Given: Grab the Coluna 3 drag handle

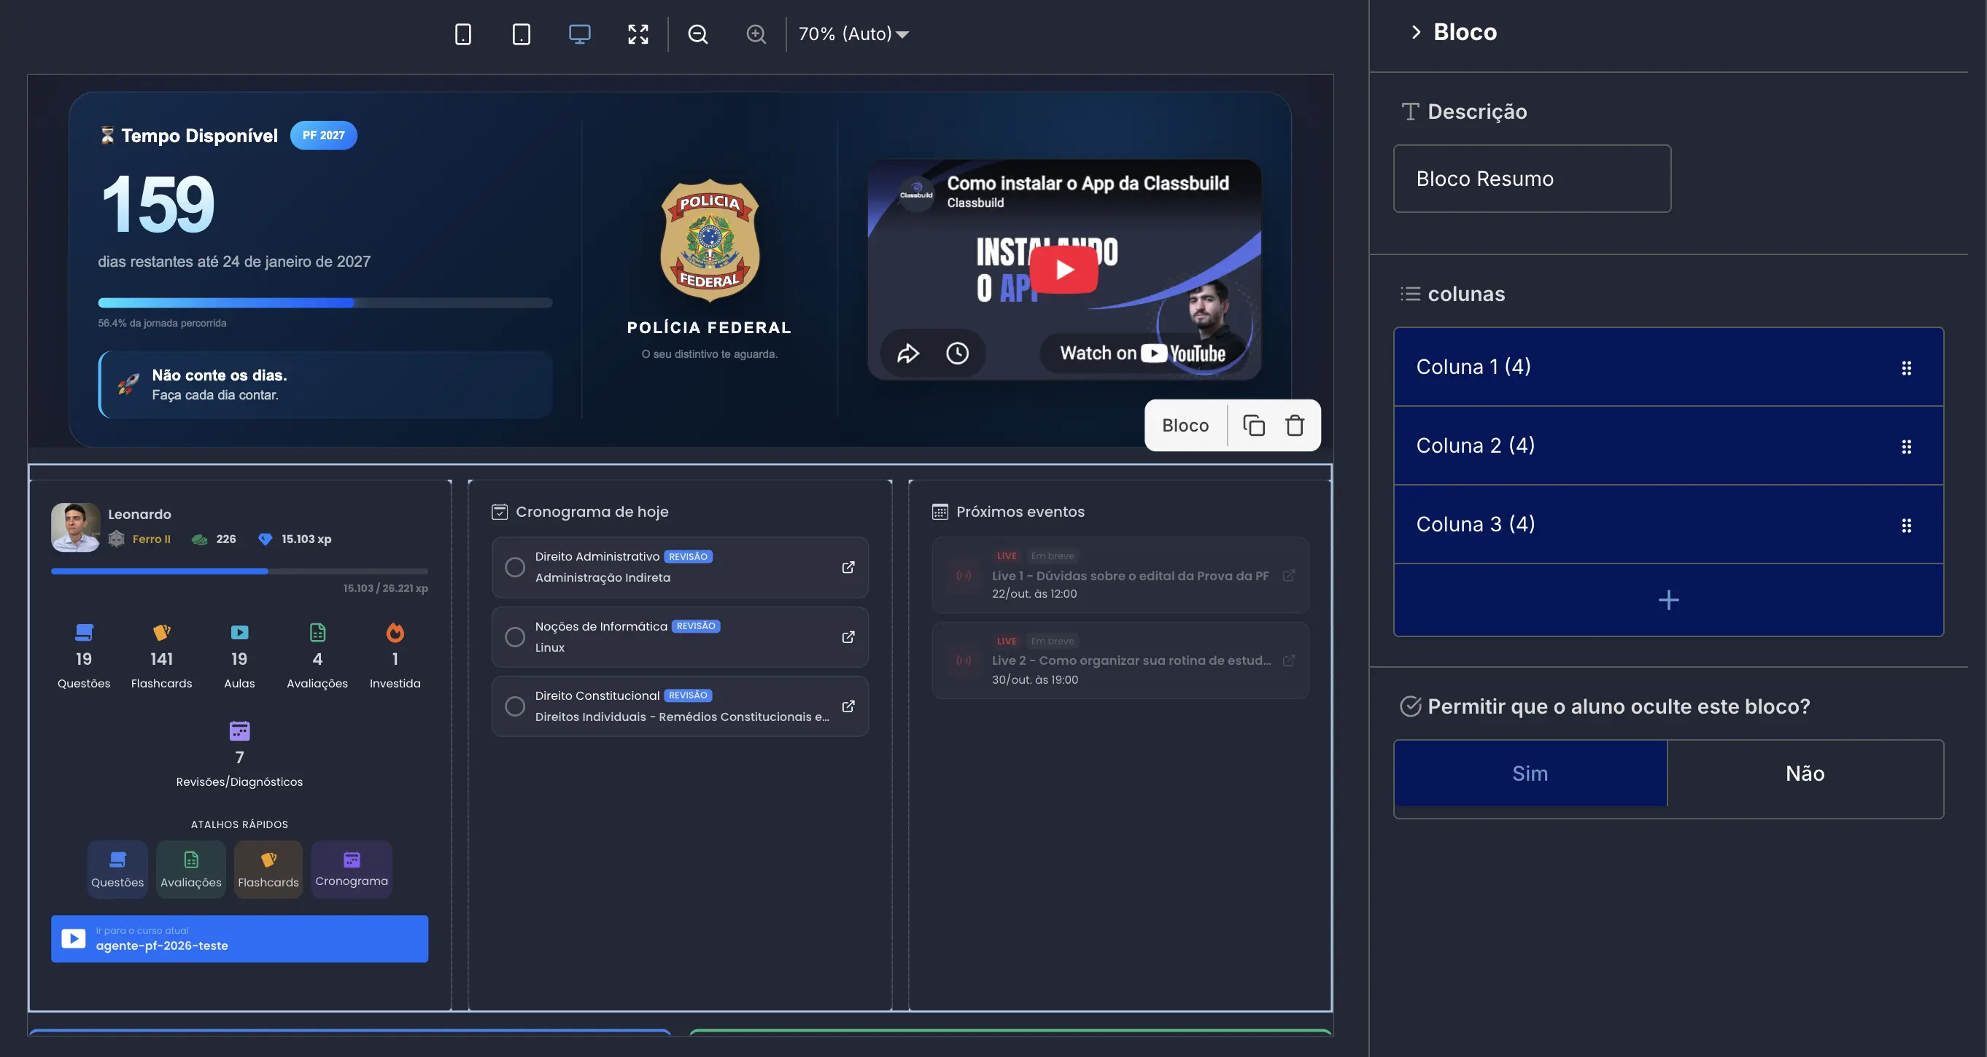Looking at the screenshot, I should [1906, 525].
